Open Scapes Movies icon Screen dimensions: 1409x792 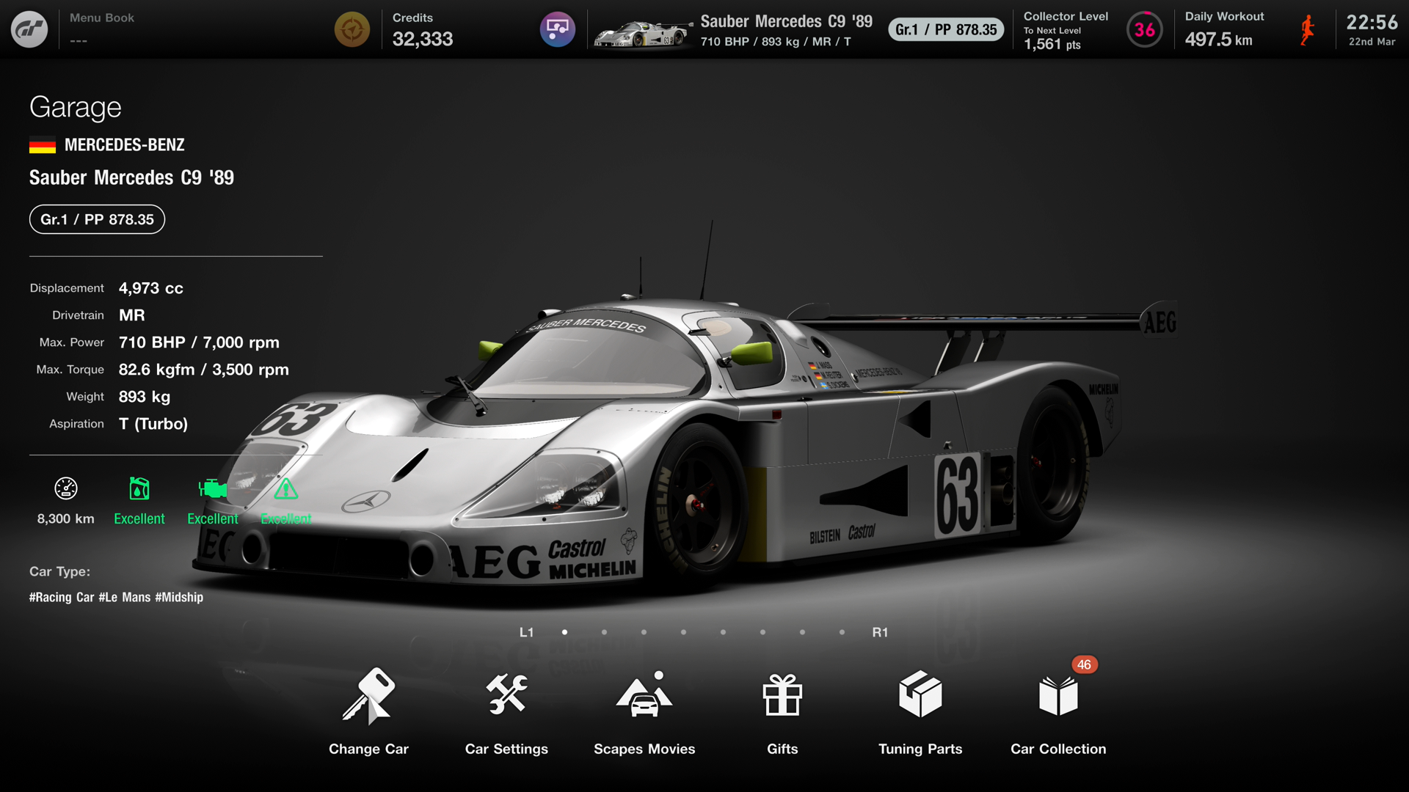[x=644, y=694]
